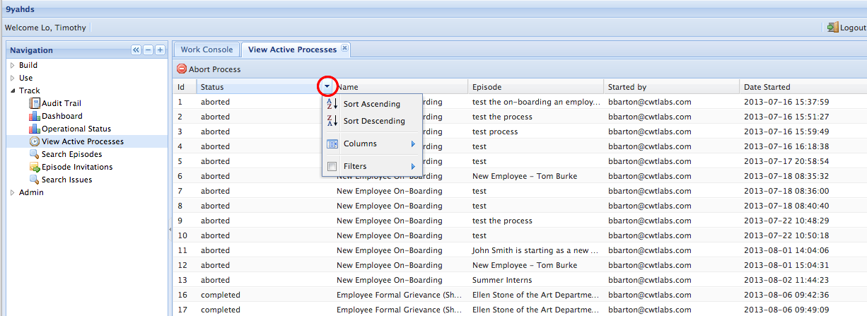
Task: Click the Episode column header
Action: [535, 87]
